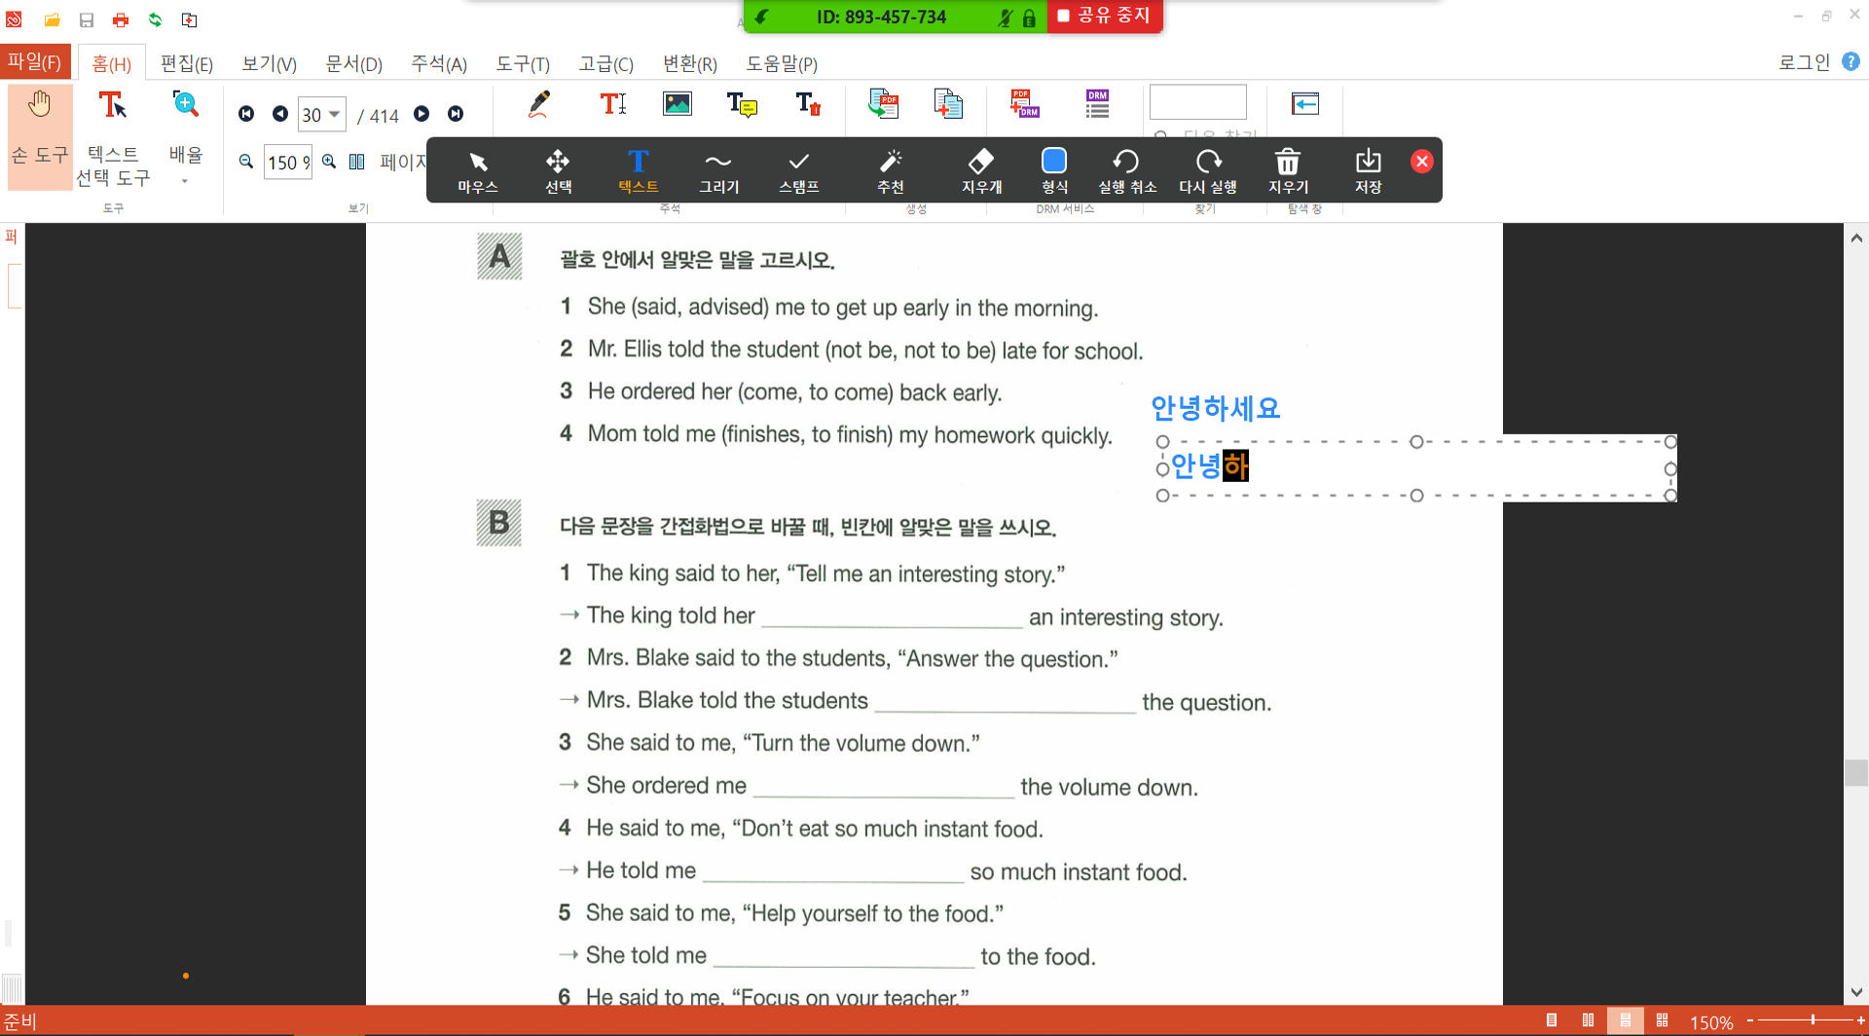Viewport: 1869px width, 1036px height.
Task: Open the 변환(R) tab
Action: 689,63
